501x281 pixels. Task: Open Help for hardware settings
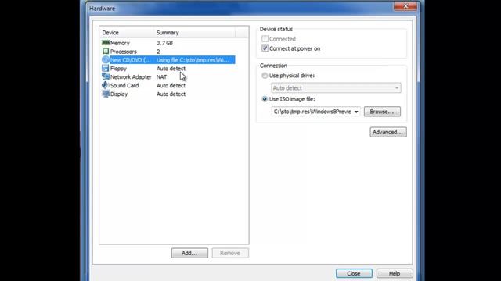pyautogui.click(x=395, y=274)
